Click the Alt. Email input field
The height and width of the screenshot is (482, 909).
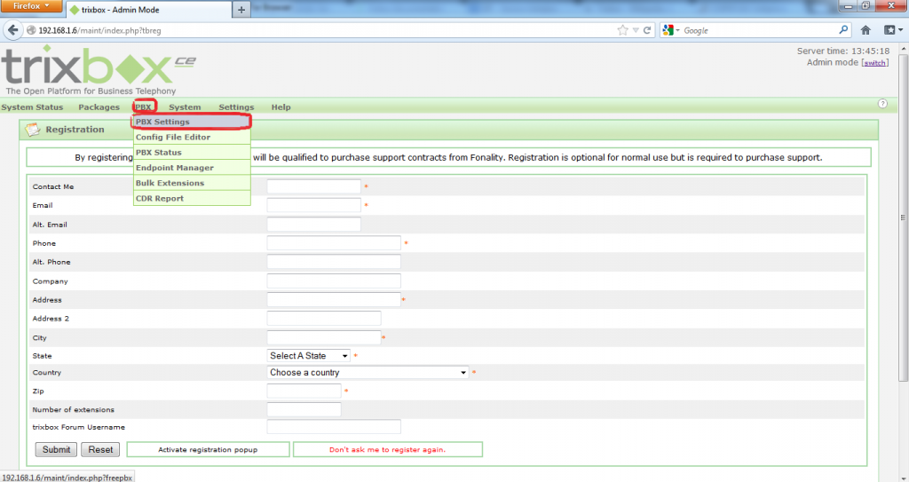313,224
